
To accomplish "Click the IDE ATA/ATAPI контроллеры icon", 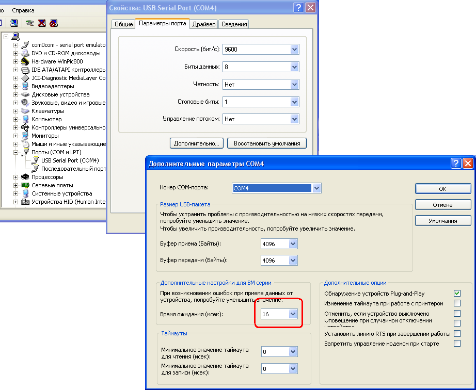I will point(25,70).
